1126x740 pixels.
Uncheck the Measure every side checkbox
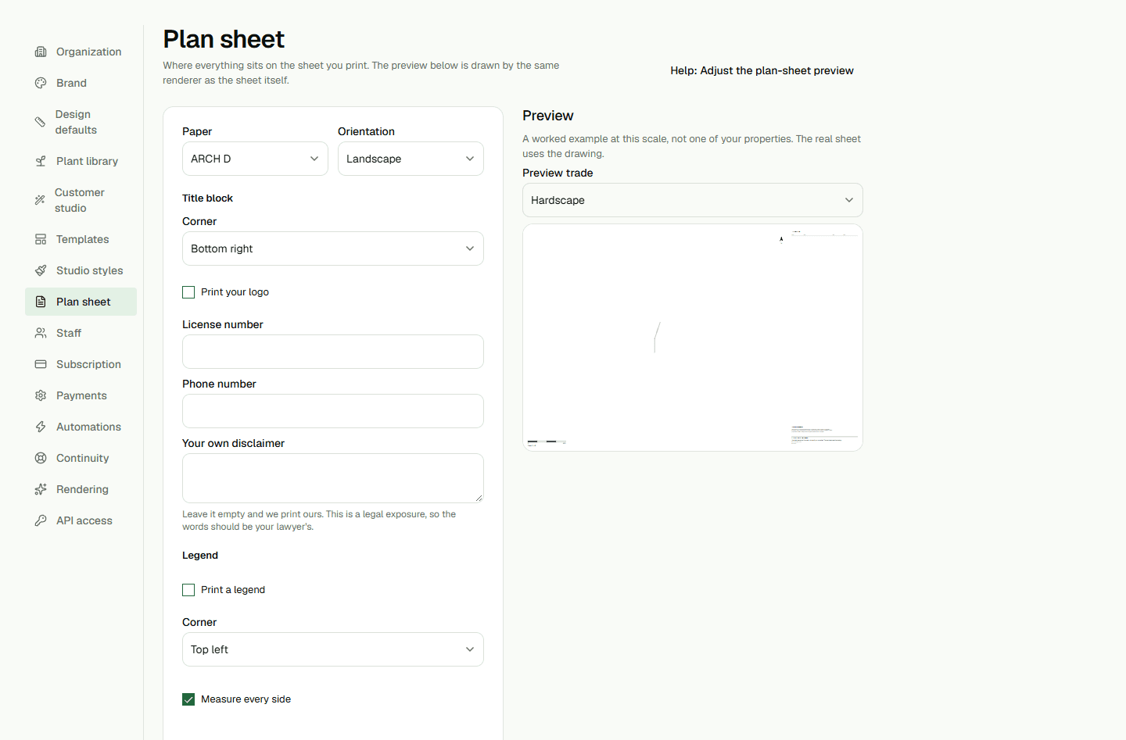[x=188, y=699]
